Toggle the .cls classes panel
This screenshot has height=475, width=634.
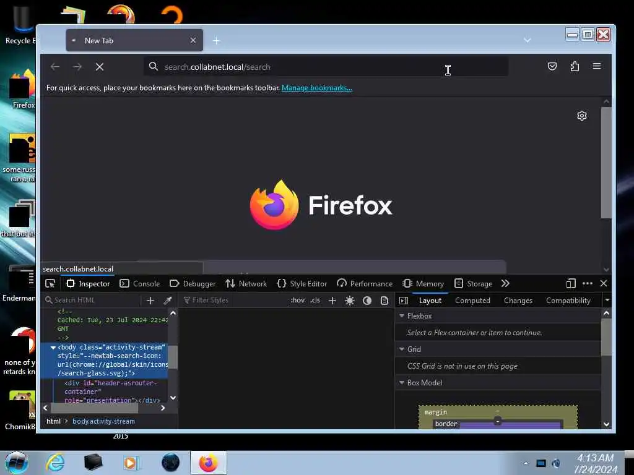pyautogui.click(x=315, y=300)
